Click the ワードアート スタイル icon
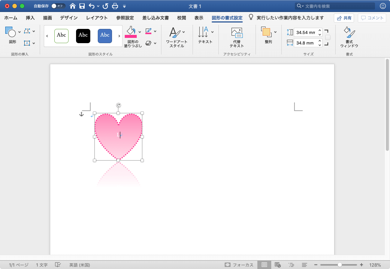 point(175,33)
